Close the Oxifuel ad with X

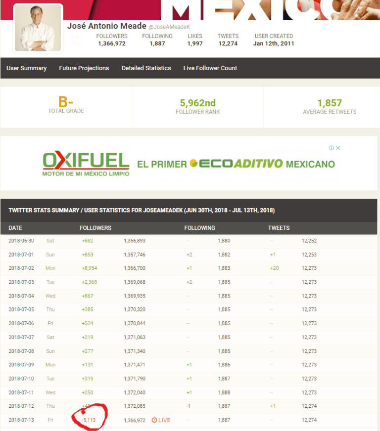[338, 148]
